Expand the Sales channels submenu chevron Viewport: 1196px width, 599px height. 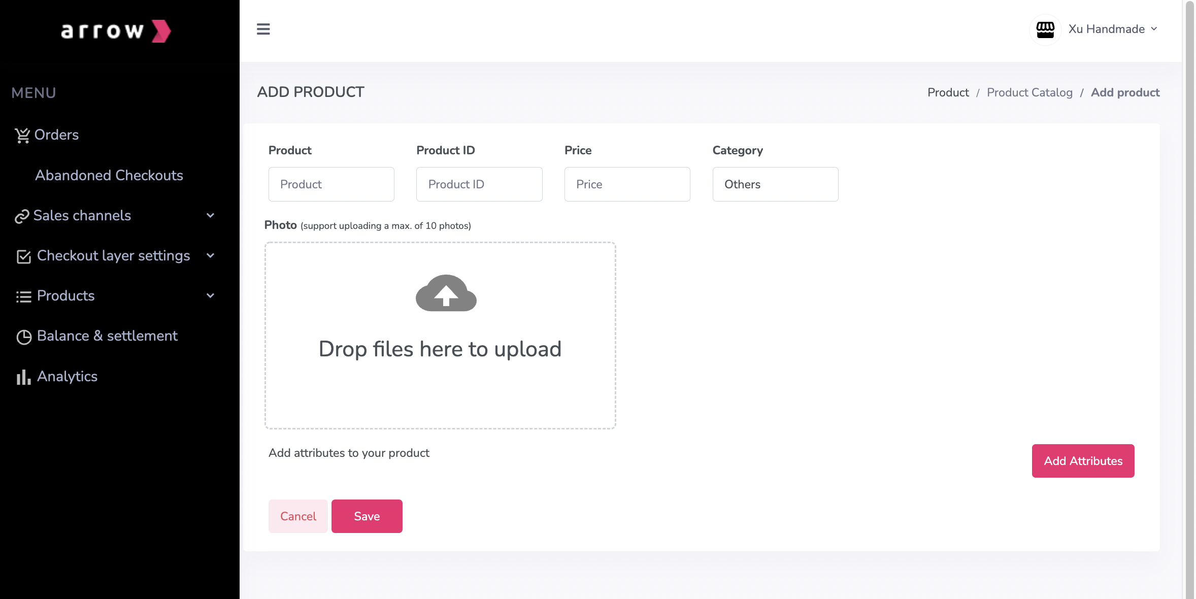(x=210, y=216)
